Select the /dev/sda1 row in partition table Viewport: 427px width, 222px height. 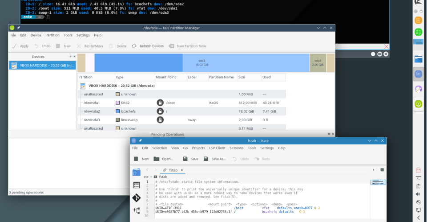91,103
